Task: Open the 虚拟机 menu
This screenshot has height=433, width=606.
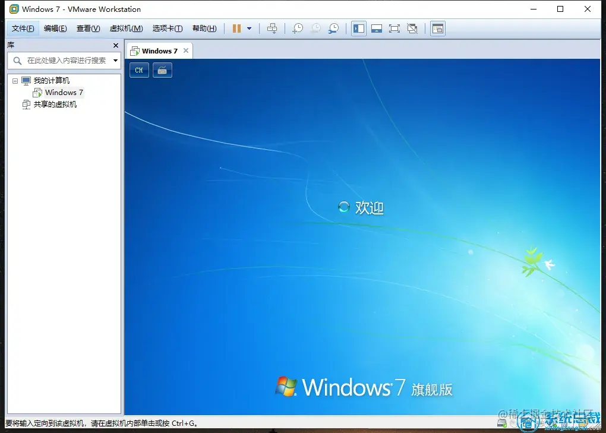Action: tap(126, 28)
